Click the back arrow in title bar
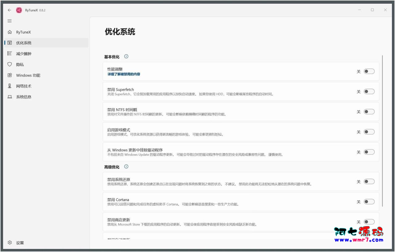This screenshot has width=395, height=252. coord(10,10)
